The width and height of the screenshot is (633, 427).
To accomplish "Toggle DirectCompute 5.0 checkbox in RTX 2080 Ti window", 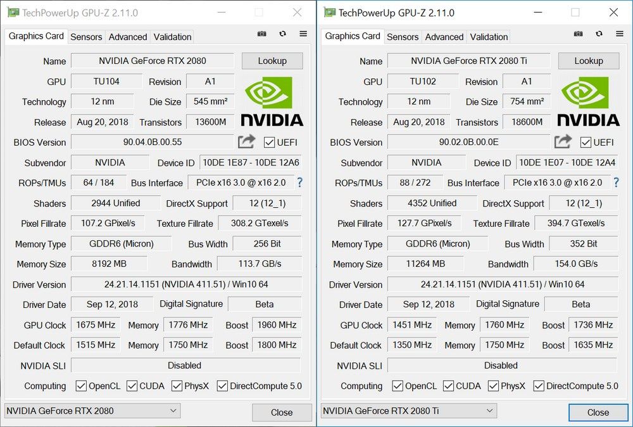I will point(539,386).
